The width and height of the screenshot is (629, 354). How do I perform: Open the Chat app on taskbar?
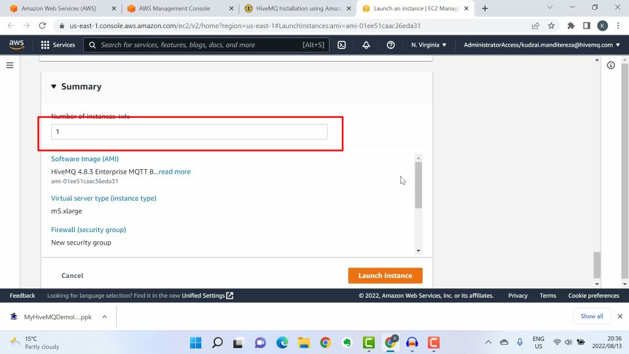coord(260,343)
